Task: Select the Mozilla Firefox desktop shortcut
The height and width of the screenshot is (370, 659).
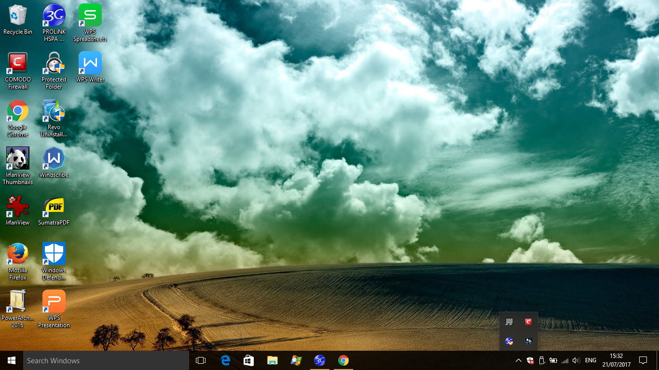Action: 18,262
